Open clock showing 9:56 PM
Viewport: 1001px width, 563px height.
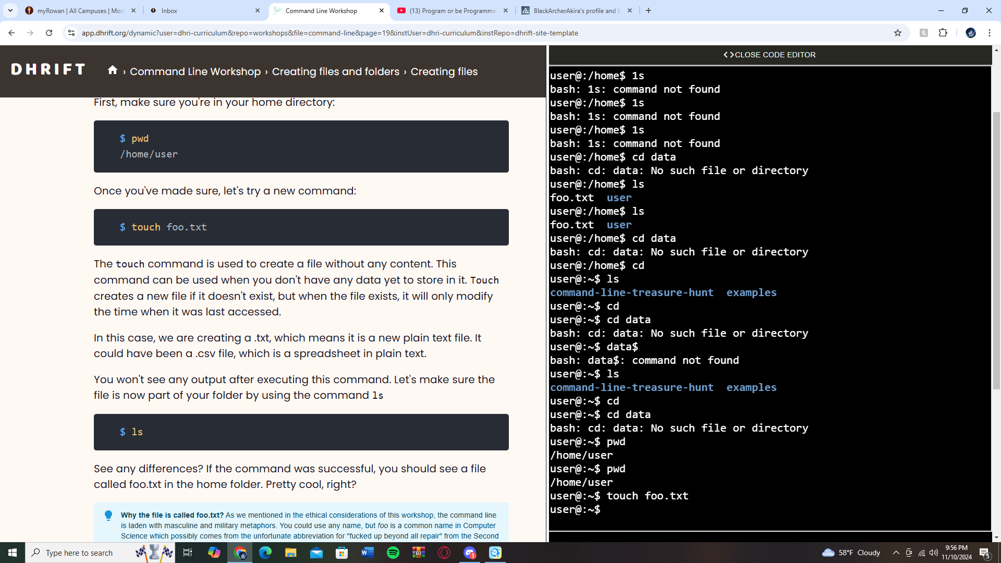coord(956,553)
